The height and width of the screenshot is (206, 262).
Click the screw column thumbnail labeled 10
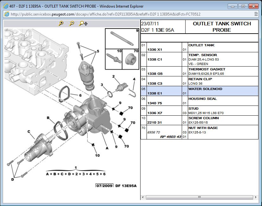click(x=114, y=59)
